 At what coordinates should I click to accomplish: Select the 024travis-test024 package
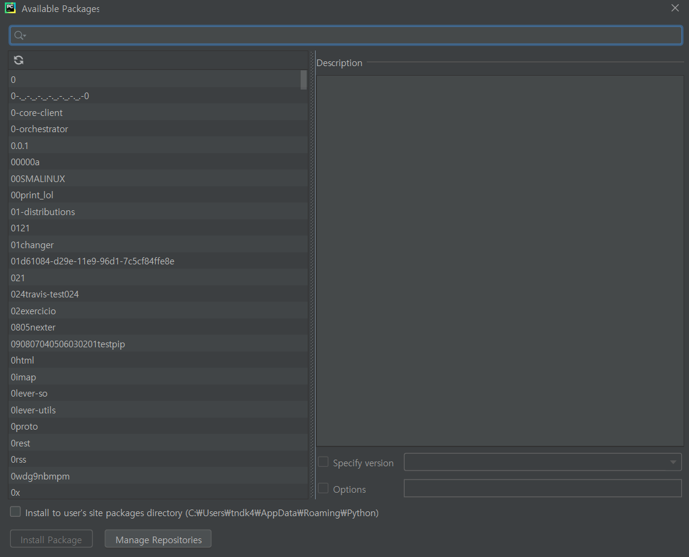tap(44, 294)
